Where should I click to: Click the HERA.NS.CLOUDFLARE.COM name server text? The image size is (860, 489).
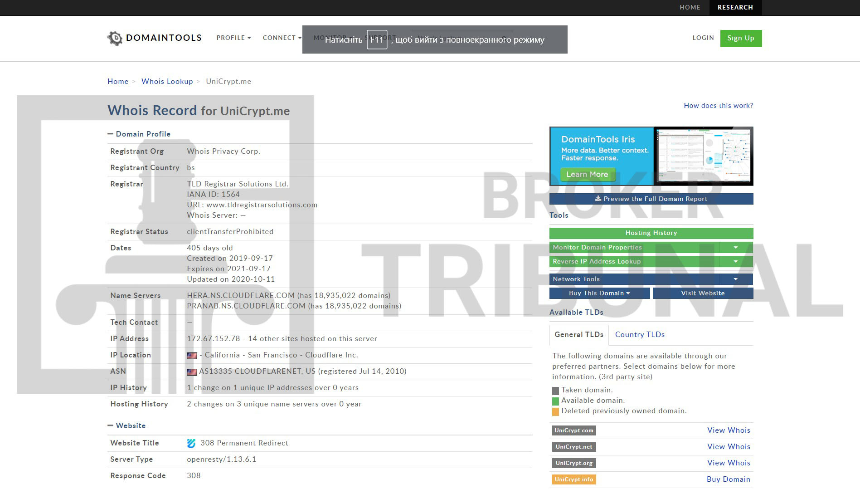[x=241, y=296]
